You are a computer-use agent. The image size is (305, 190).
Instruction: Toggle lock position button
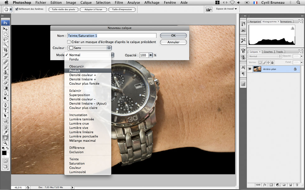point(268,62)
